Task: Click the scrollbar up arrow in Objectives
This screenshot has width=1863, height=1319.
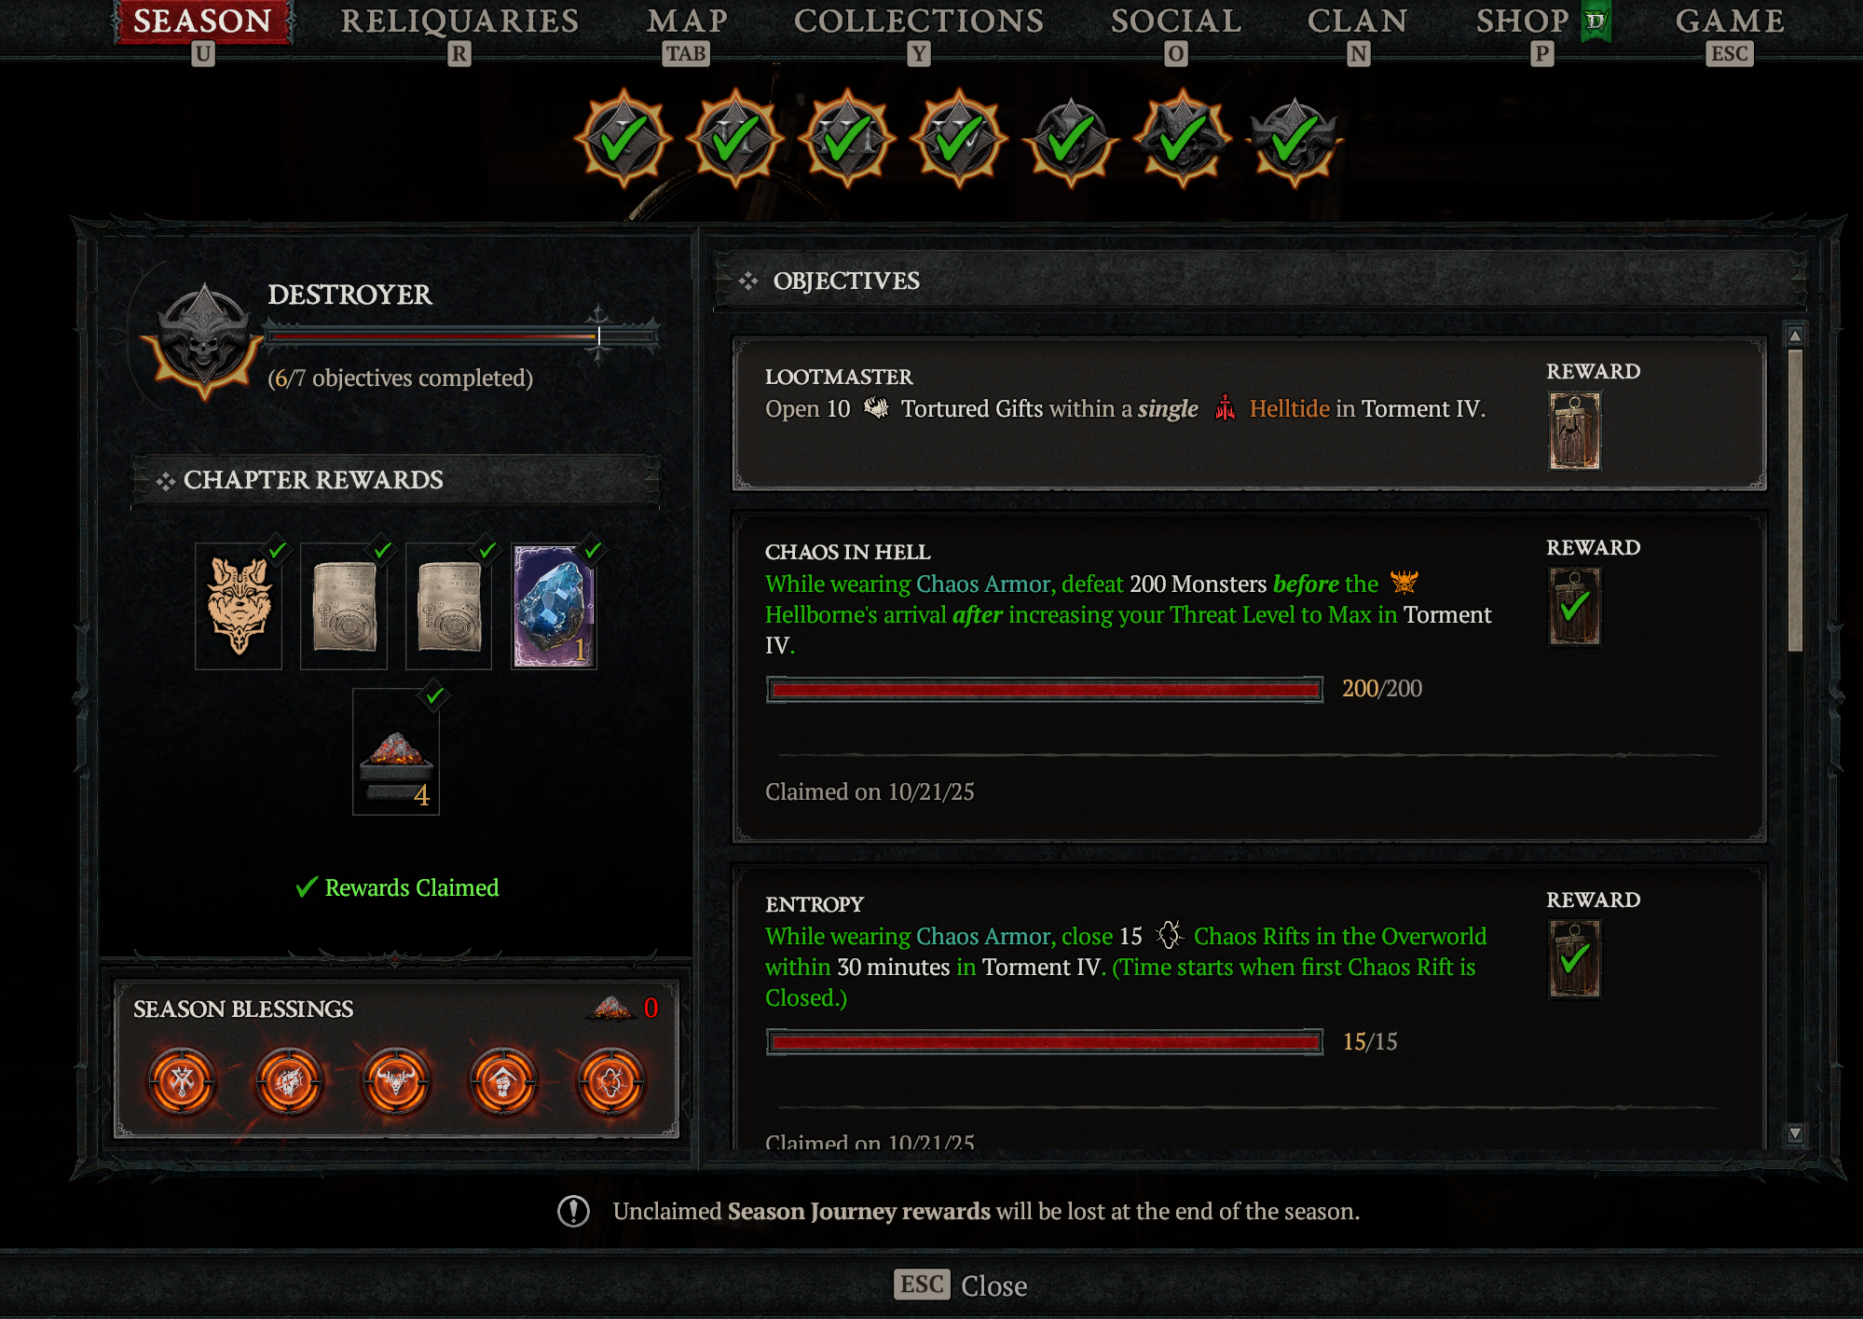Action: click(x=1795, y=336)
